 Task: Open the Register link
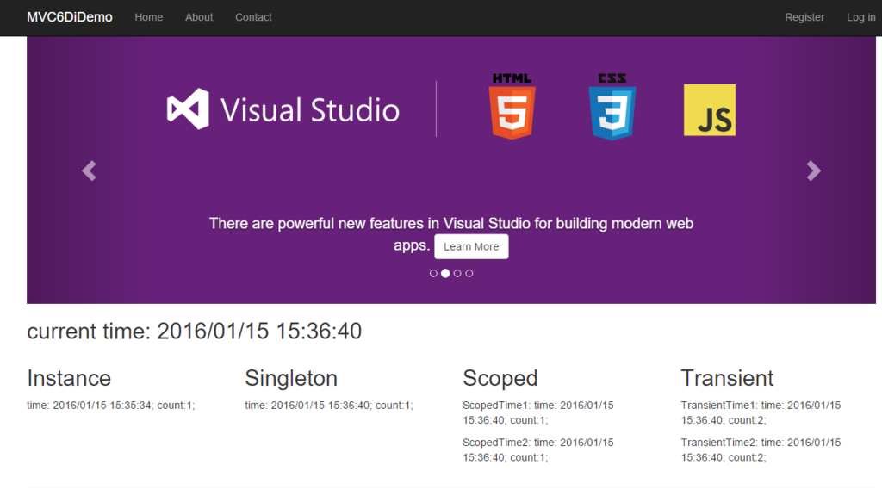tap(804, 17)
